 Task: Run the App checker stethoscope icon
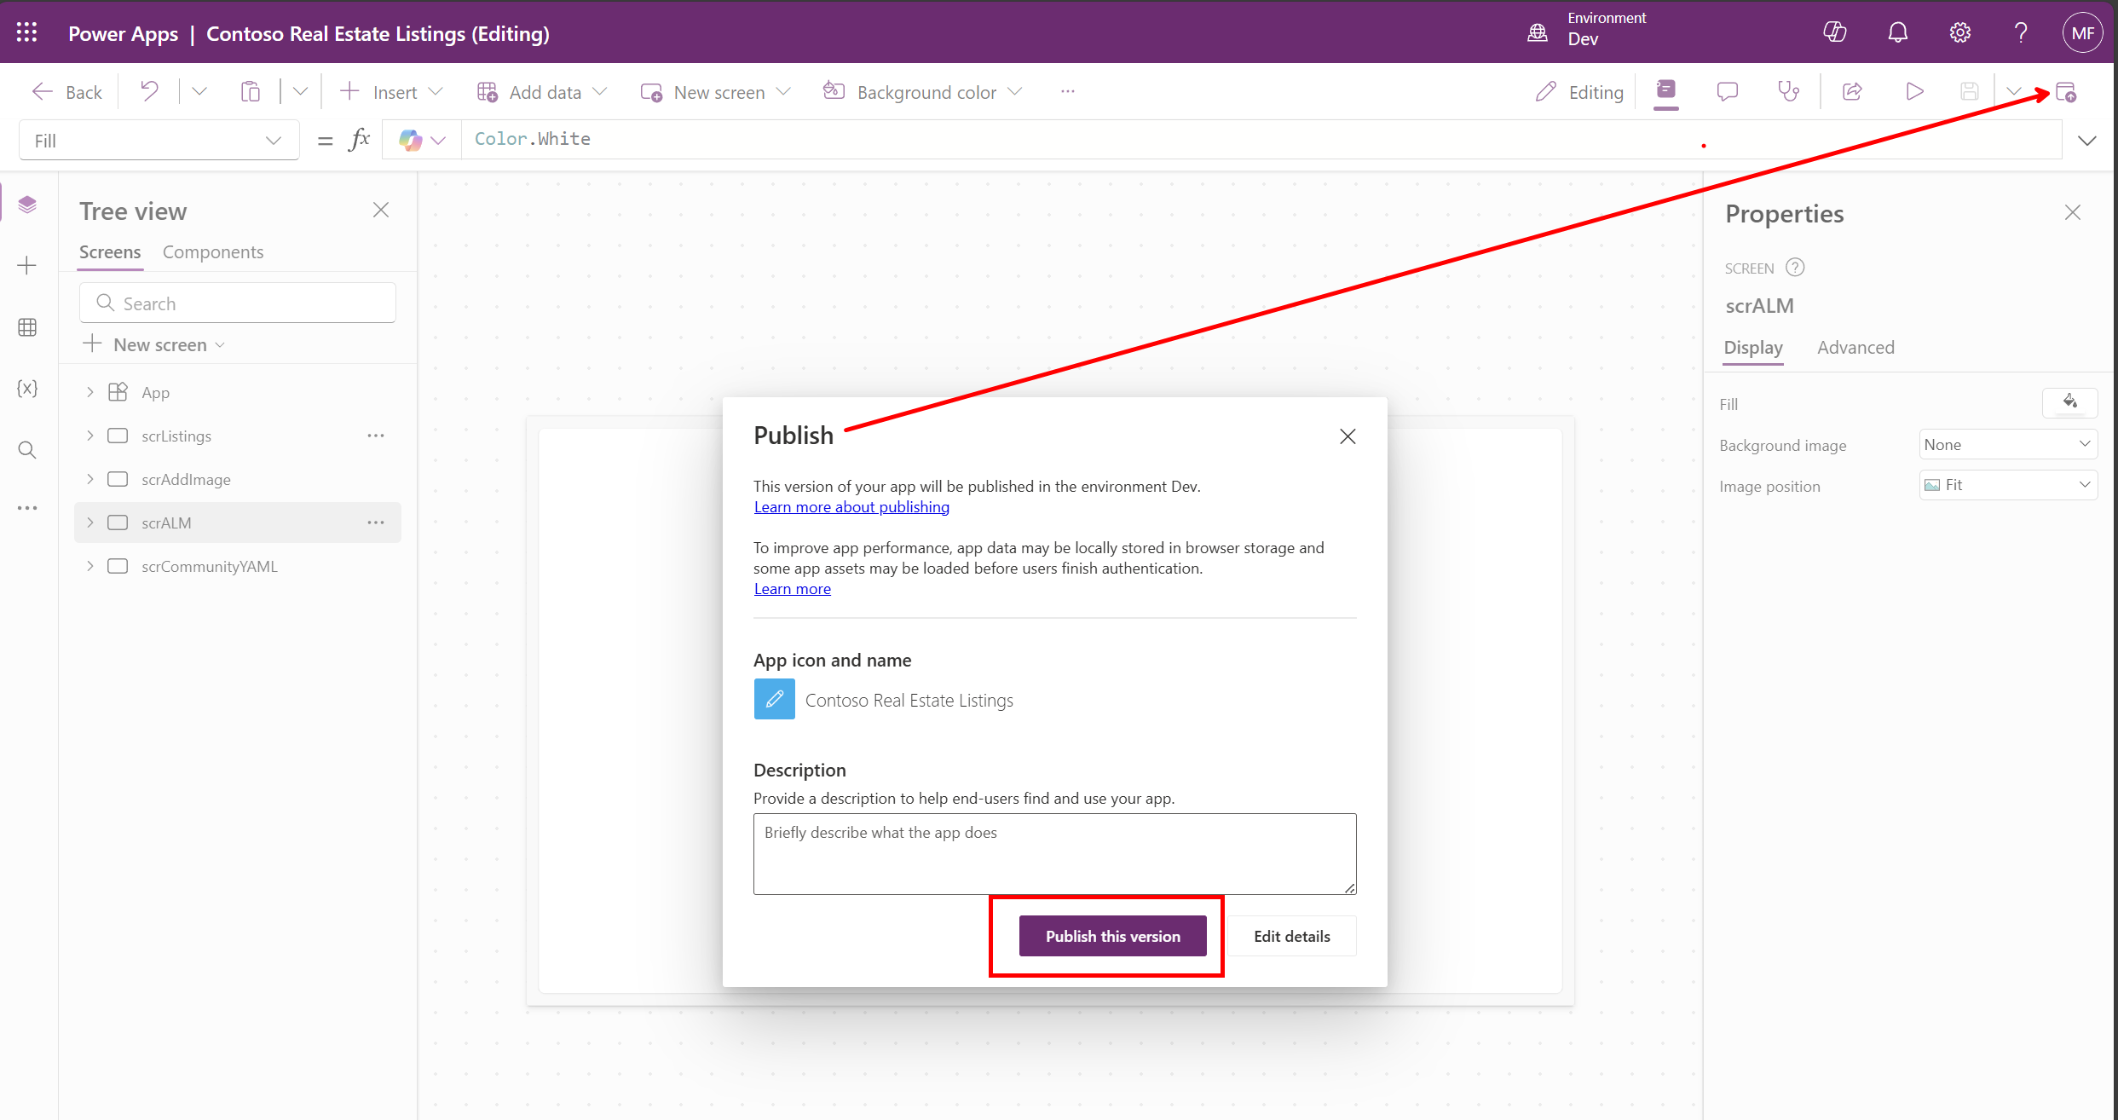click(1787, 91)
